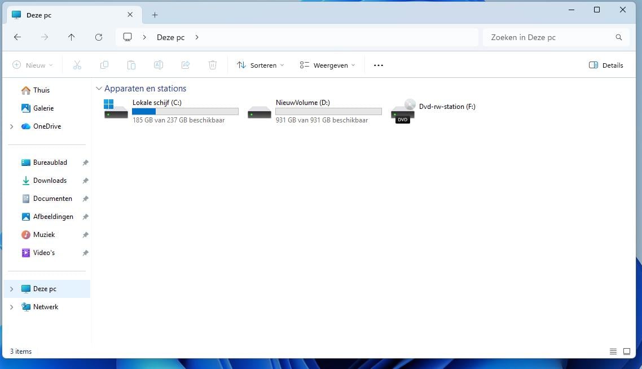Open the overflow (...) menu
Image resolution: width=642 pixels, height=369 pixels.
point(378,65)
